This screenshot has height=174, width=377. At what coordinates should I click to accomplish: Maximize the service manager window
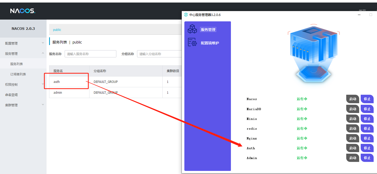[371, 15]
